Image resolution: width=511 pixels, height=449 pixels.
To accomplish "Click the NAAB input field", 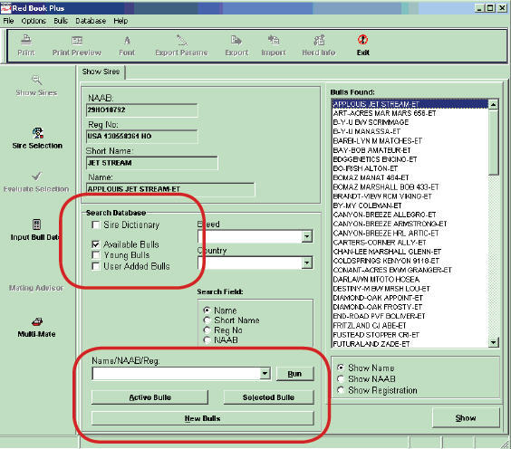I will [141, 110].
